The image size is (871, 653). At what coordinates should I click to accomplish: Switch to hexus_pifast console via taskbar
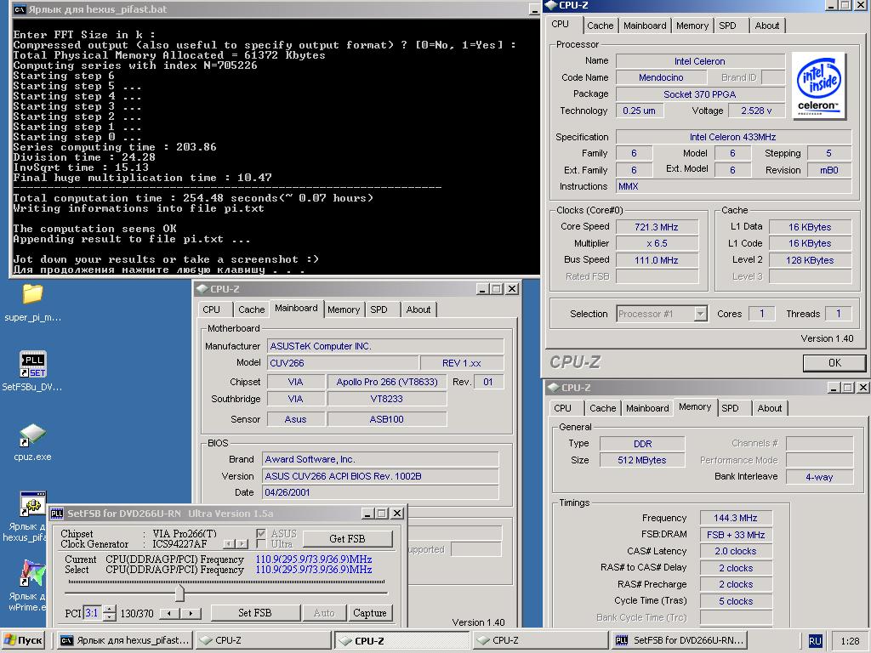tap(126, 640)
